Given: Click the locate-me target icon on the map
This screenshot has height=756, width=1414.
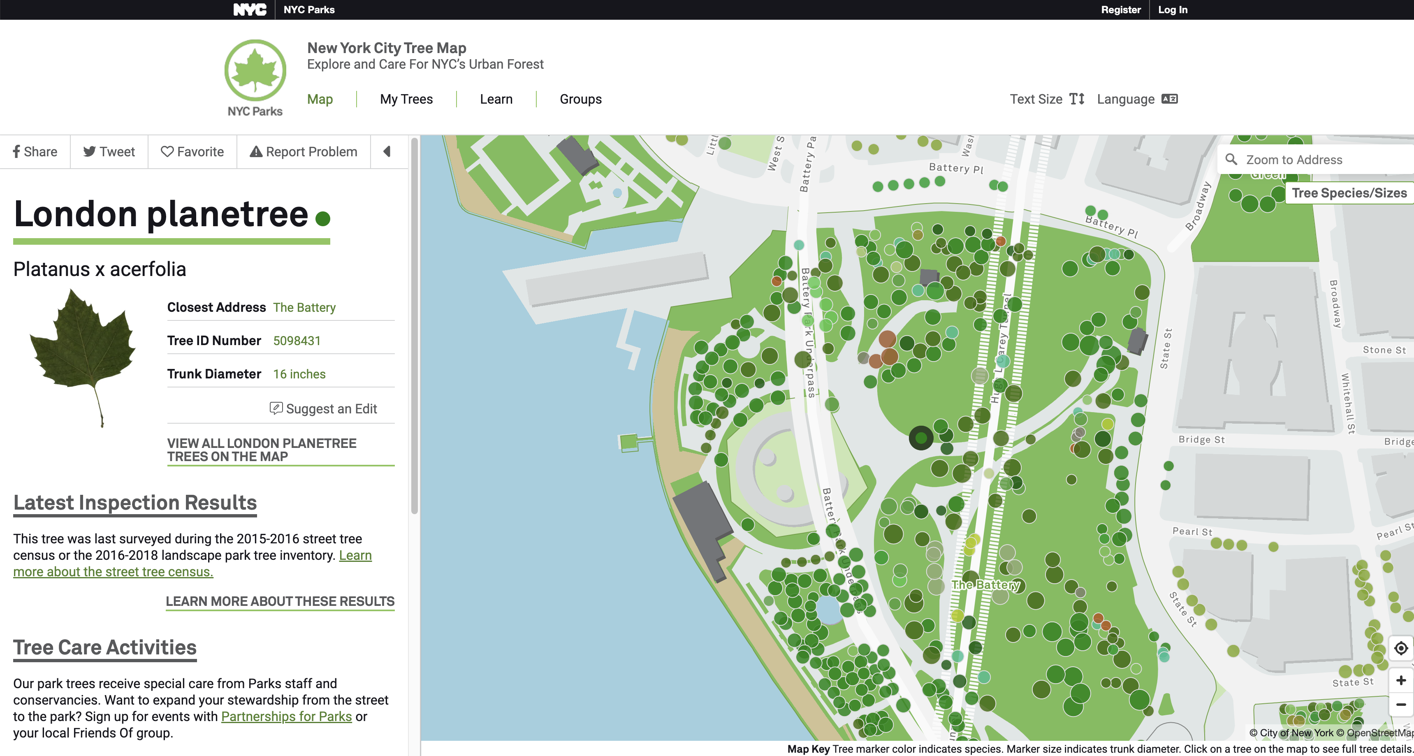Looking at the screenshot, I should click(x=1400, y=648).
